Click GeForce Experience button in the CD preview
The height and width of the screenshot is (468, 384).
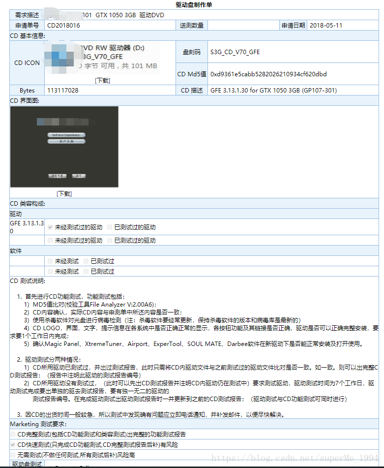click(66, 135)
